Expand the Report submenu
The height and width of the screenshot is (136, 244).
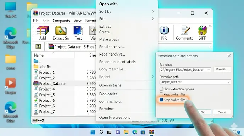(x=153, y=76)
